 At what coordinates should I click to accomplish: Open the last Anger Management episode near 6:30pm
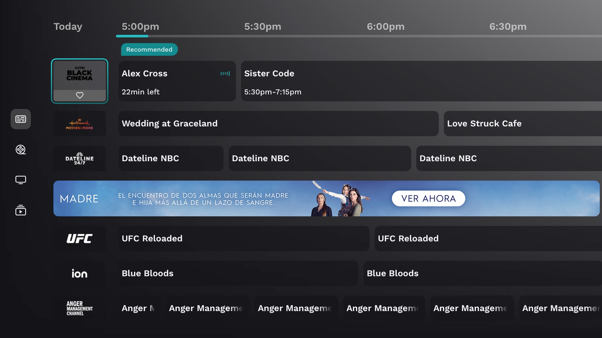pyautogui.click(x=560, y=308)
